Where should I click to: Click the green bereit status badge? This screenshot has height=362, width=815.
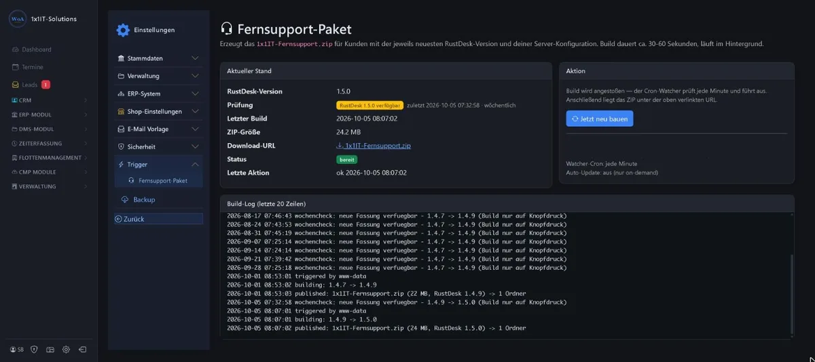347,159
